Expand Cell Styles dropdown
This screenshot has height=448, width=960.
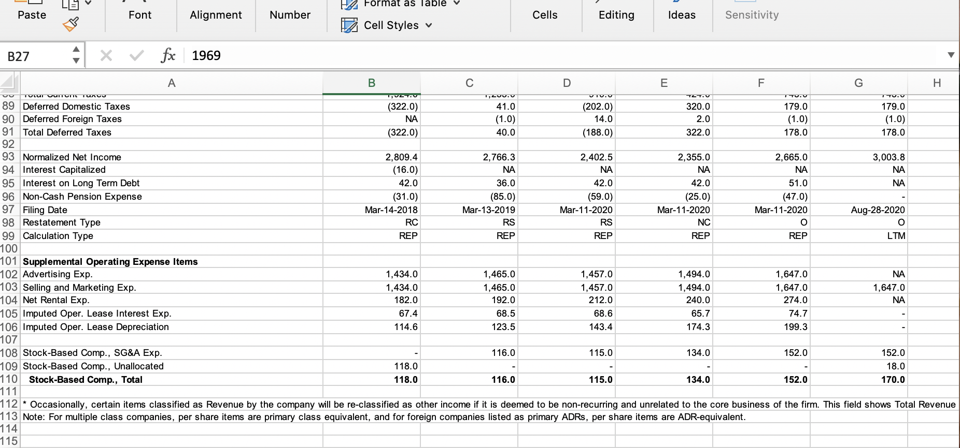(429, 25)
